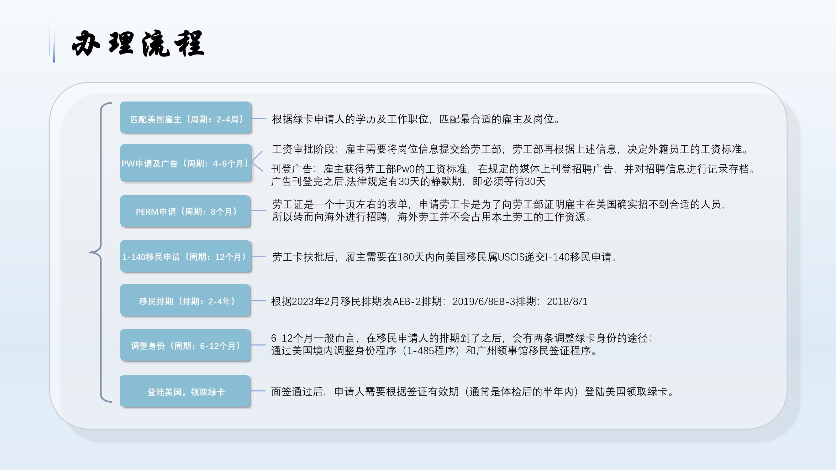Click the 办理流程 slide title
Screen dimensions: 836x470
click(x=138, y=44)
